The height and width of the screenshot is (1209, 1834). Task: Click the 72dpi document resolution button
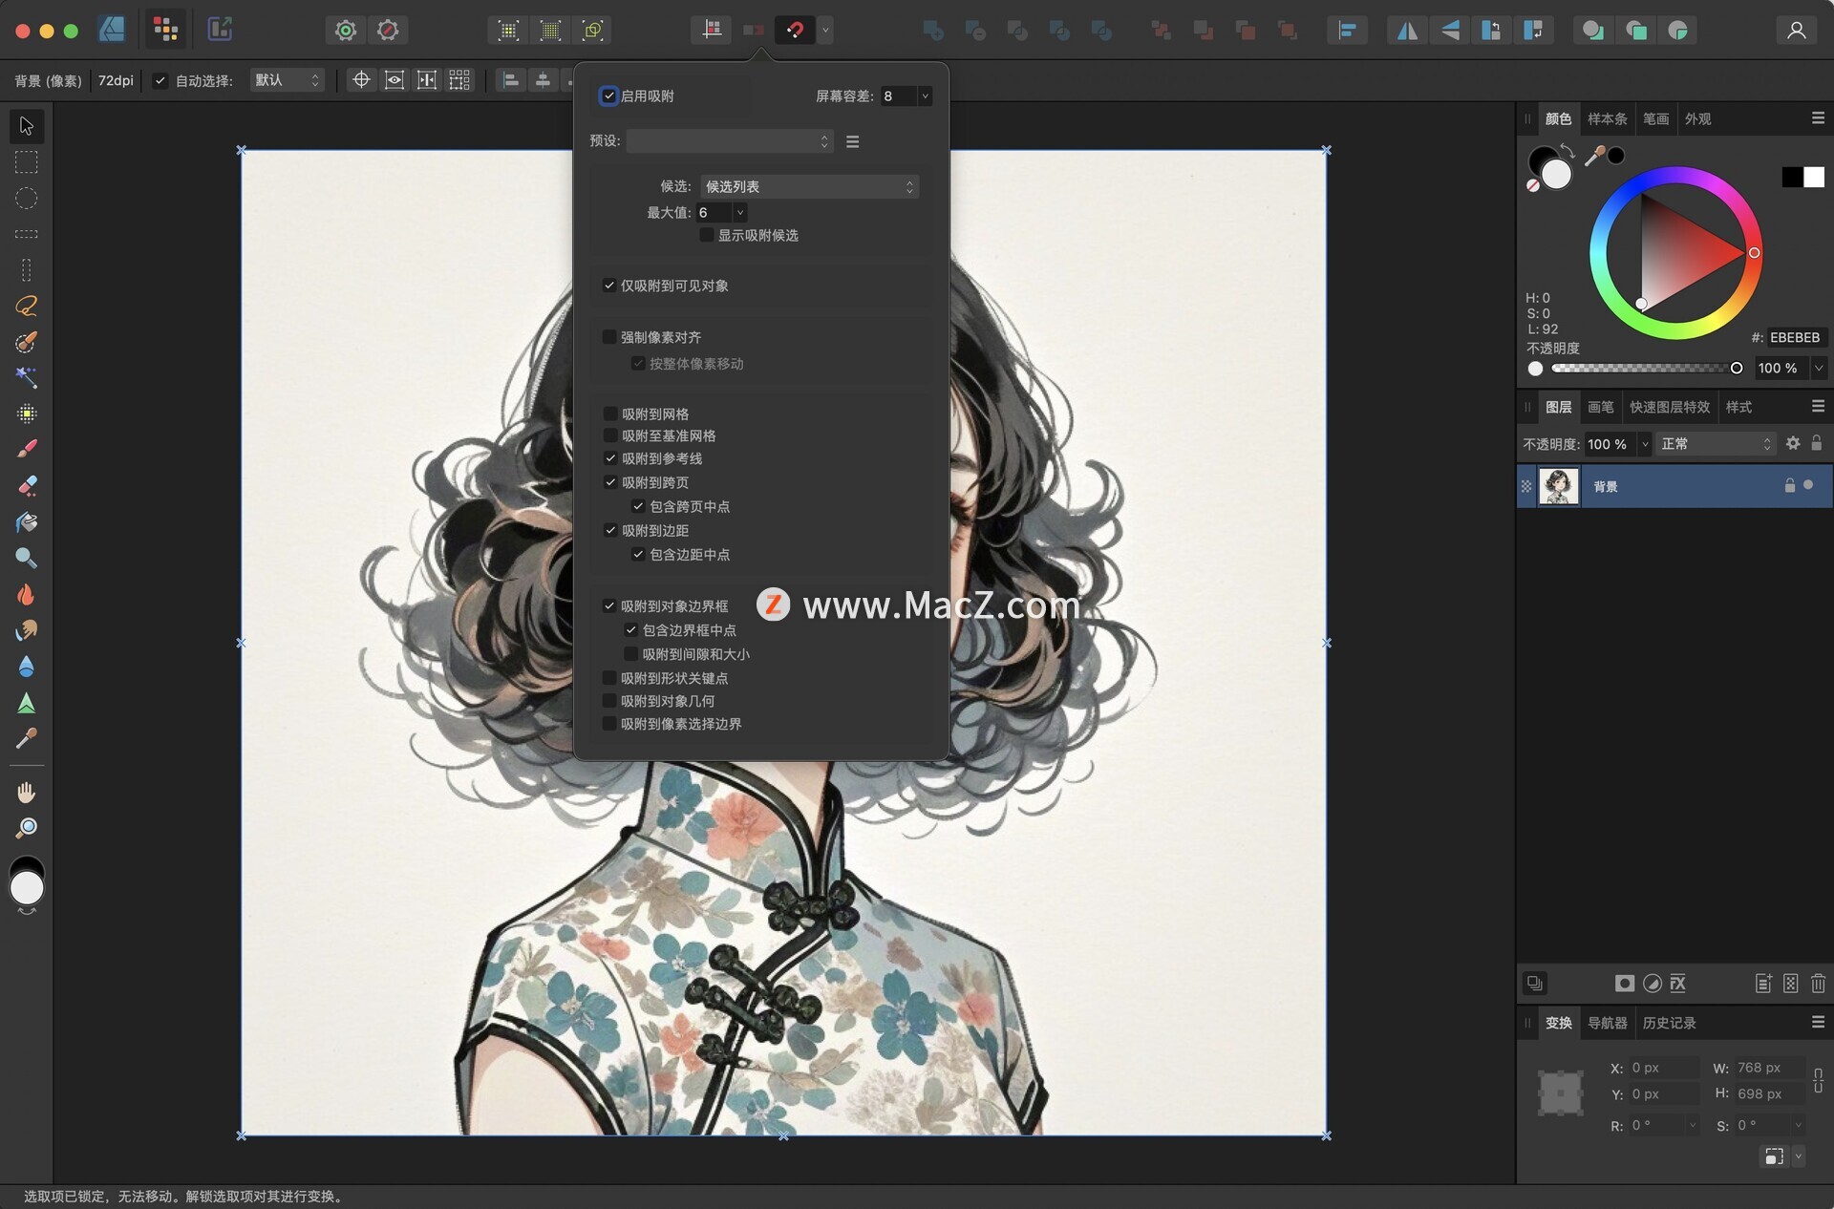pos(116,80)
